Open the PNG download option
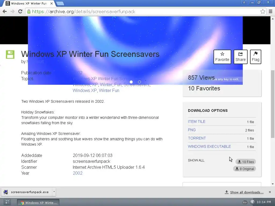The width and height of the screenshot is (275, 206). pyautogui.click(x=192, y=130)
